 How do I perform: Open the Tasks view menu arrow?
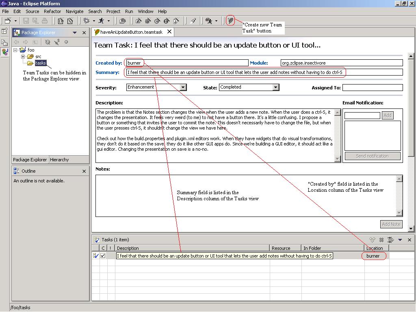pos(400,240)
